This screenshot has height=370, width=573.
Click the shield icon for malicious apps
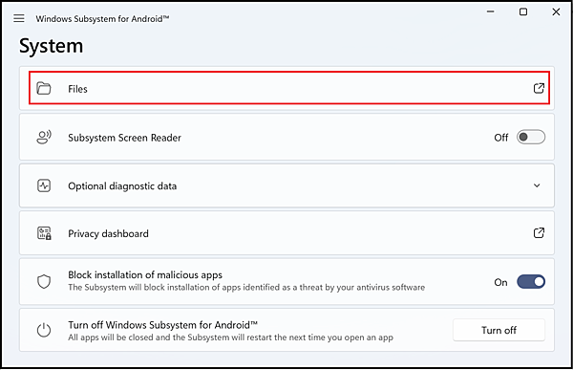click(44, 281)
